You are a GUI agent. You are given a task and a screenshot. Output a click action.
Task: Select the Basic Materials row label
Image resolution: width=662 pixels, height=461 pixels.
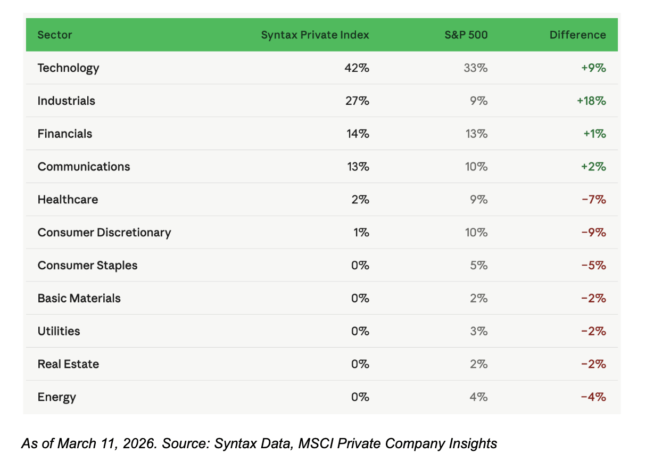pyautogui.click(x=79, y=299)
